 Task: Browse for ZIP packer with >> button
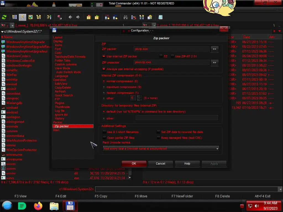tap(214, 49)
